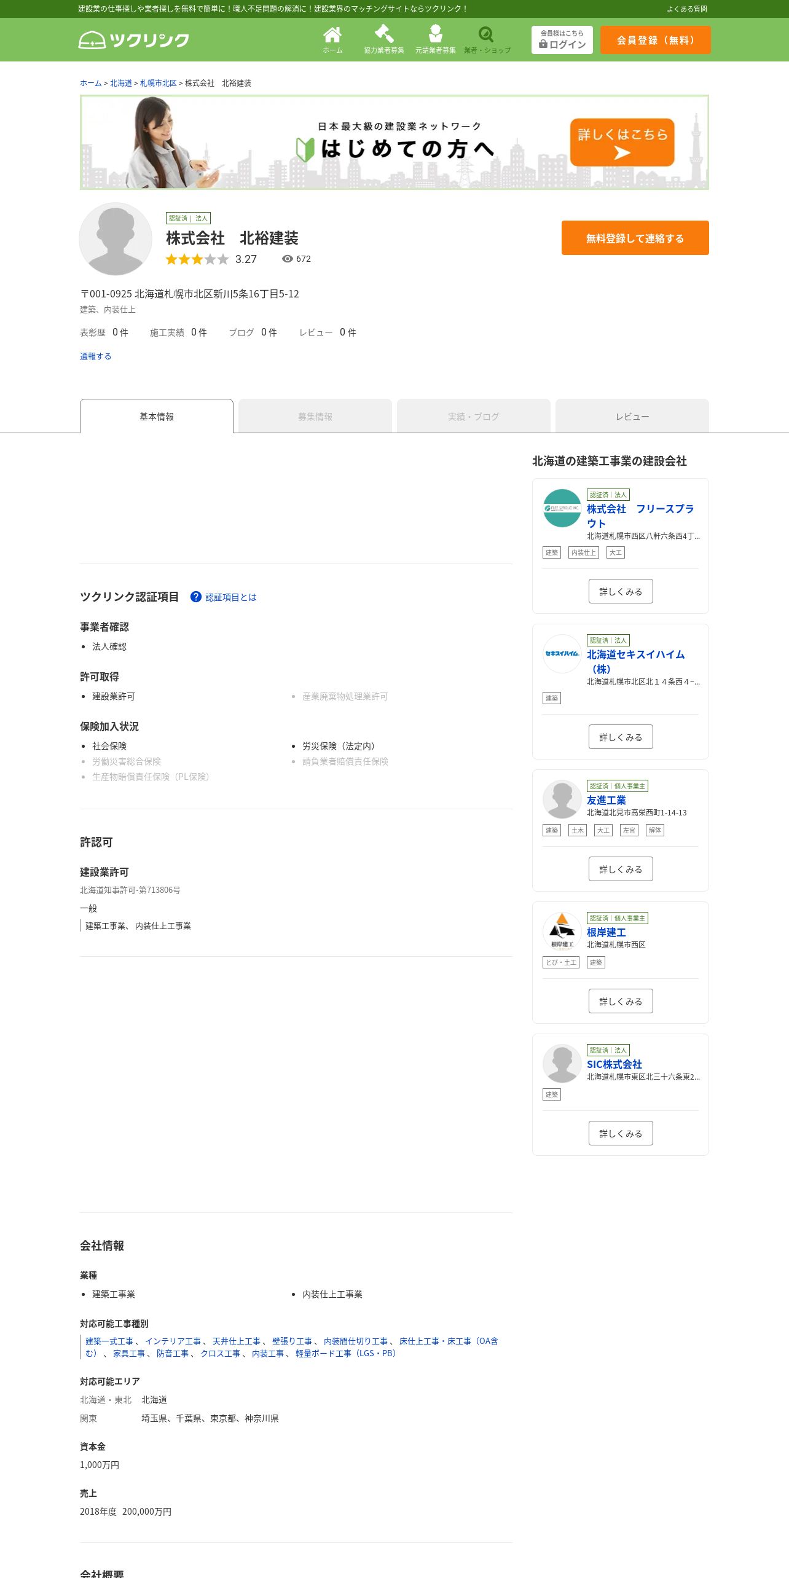Open 根岸建工 company link

[606, 932]
